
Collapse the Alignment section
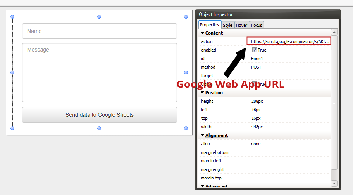pos(202,135)
